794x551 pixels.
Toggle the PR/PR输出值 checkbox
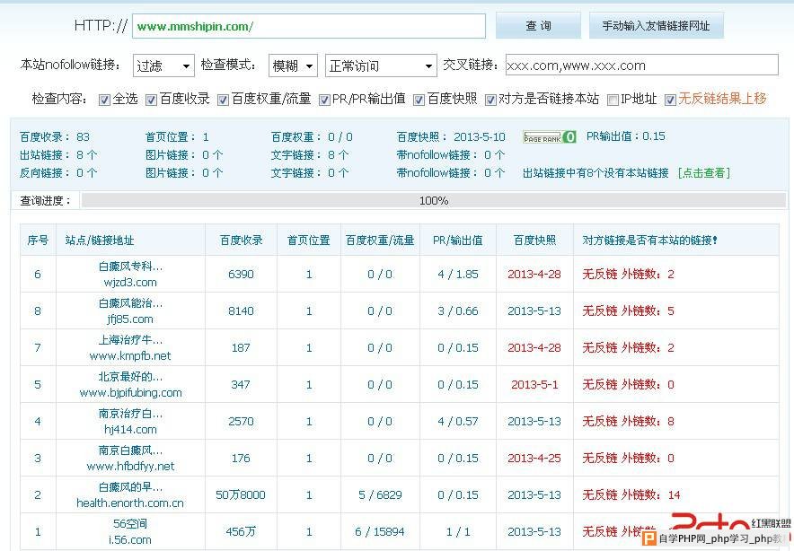324,100
